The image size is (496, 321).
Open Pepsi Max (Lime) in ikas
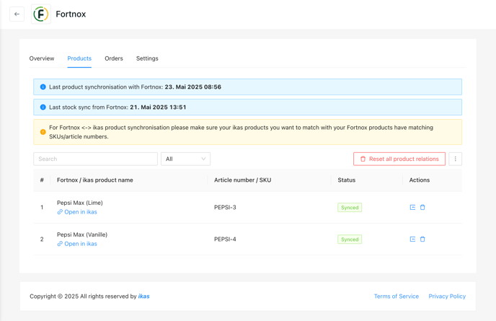tap(80, 212)
